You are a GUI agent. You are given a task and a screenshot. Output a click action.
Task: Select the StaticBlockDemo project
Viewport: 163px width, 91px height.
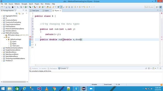coord(11,52)
